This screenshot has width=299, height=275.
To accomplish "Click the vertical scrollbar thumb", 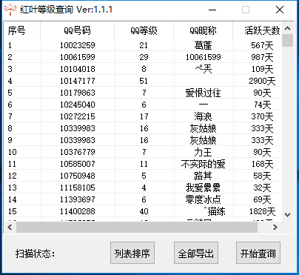I will click(287, 41).
